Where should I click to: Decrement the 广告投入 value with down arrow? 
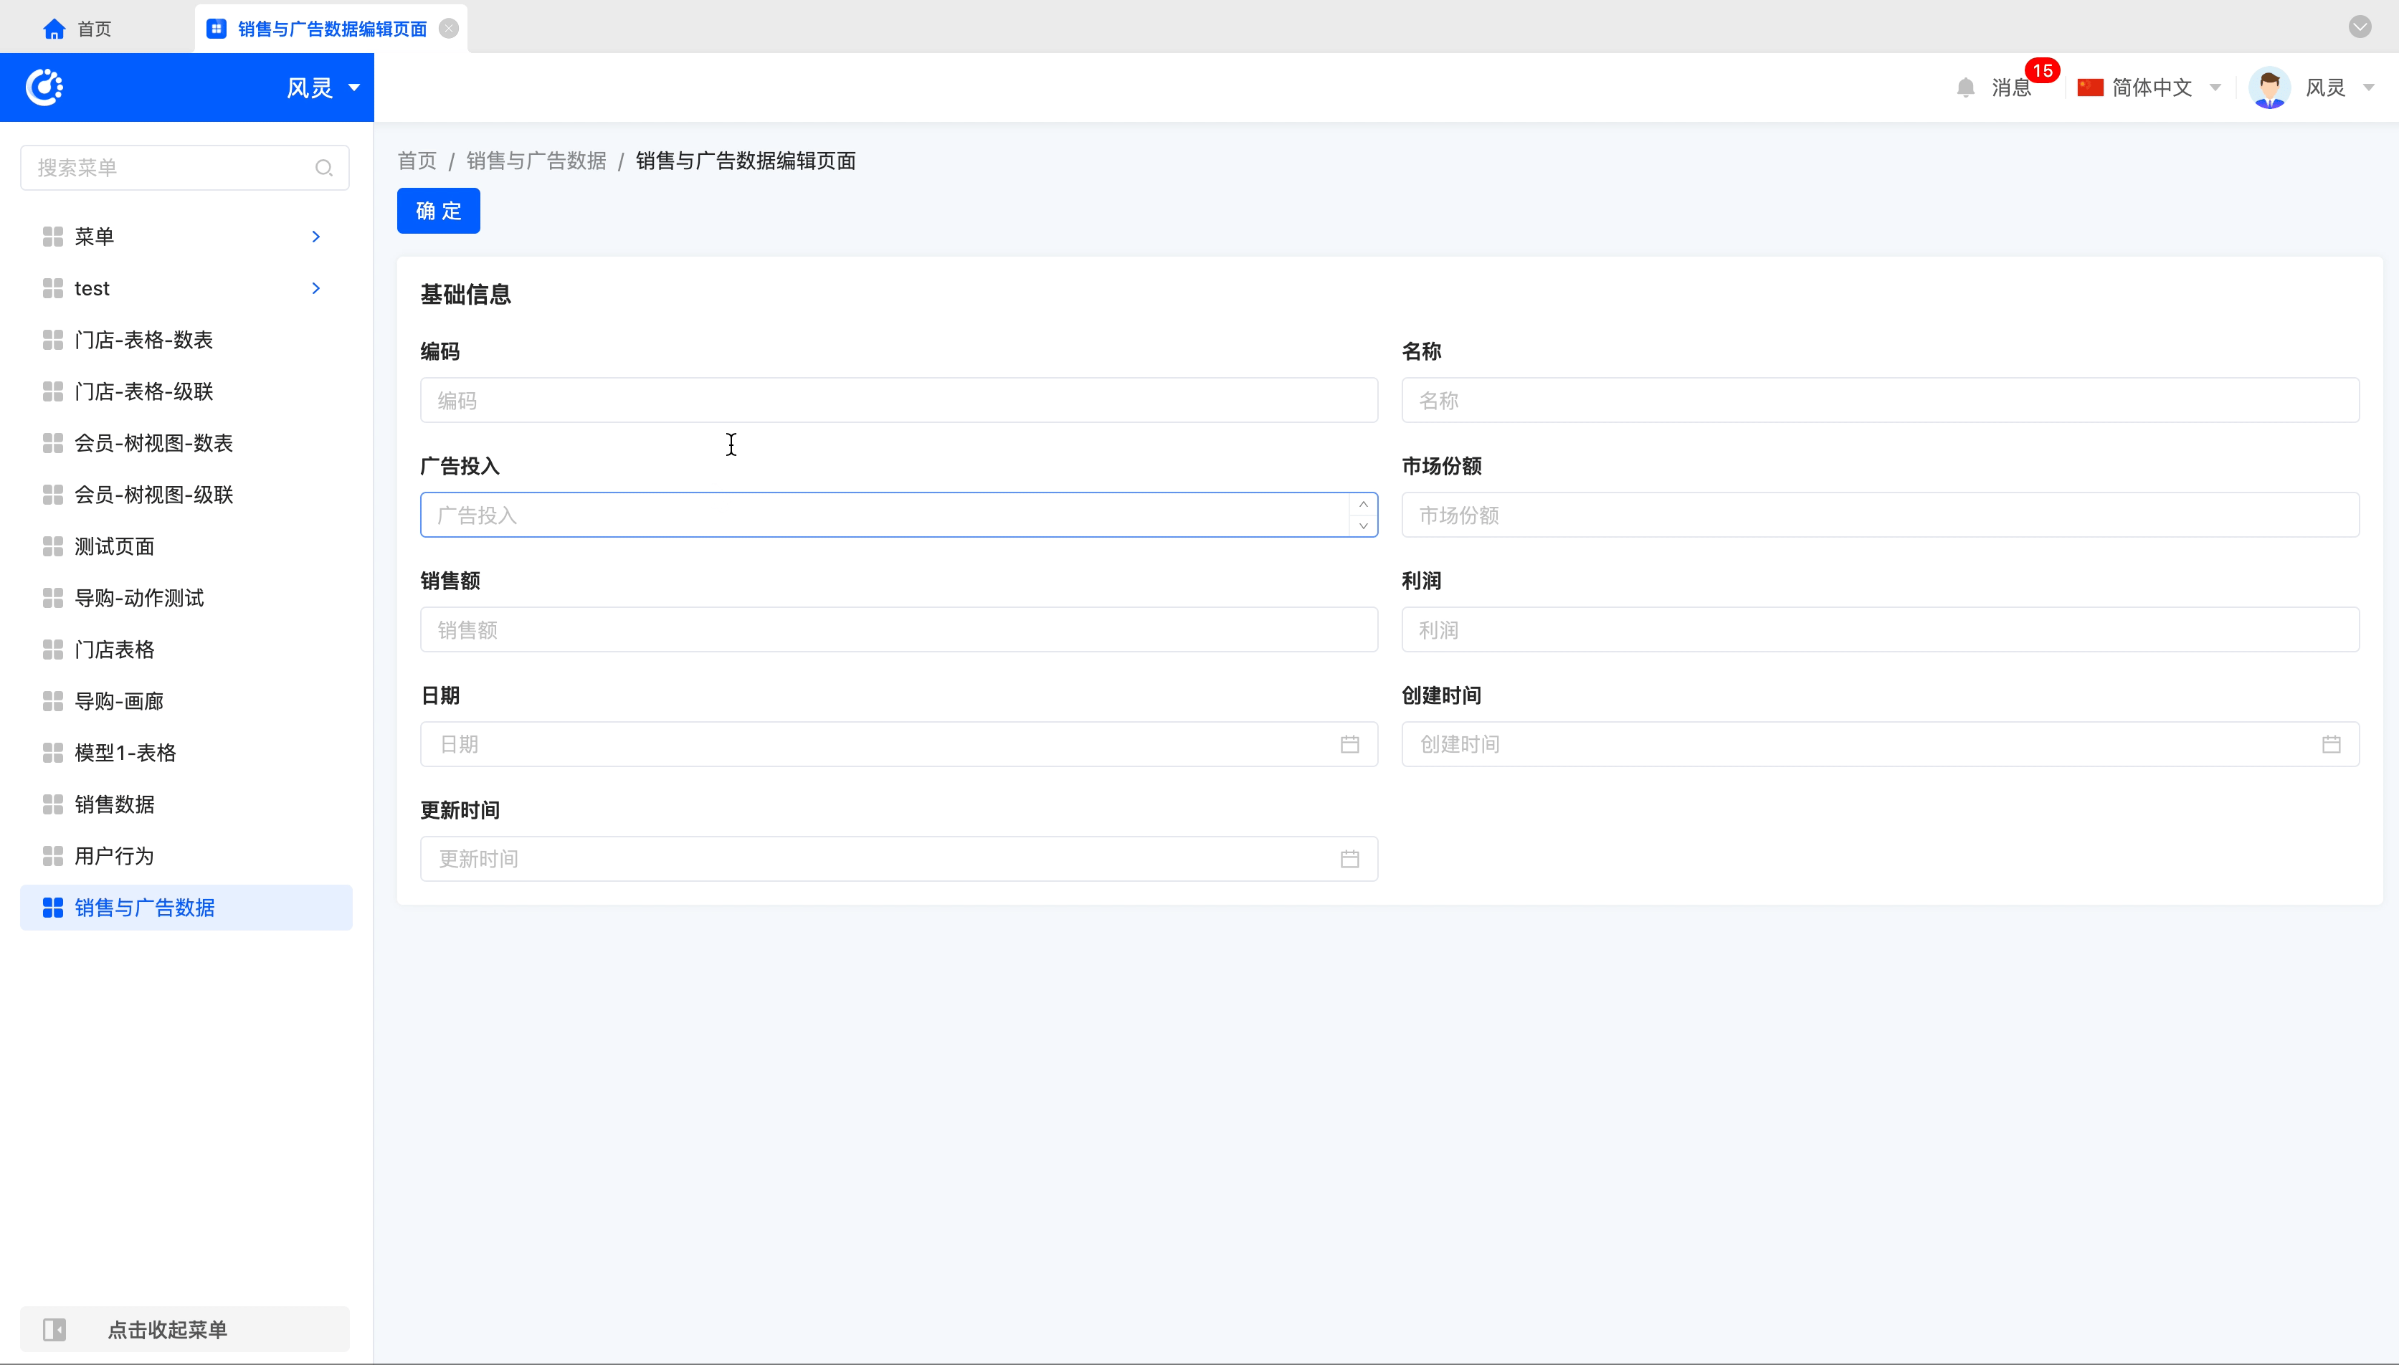click(1363, 526)
